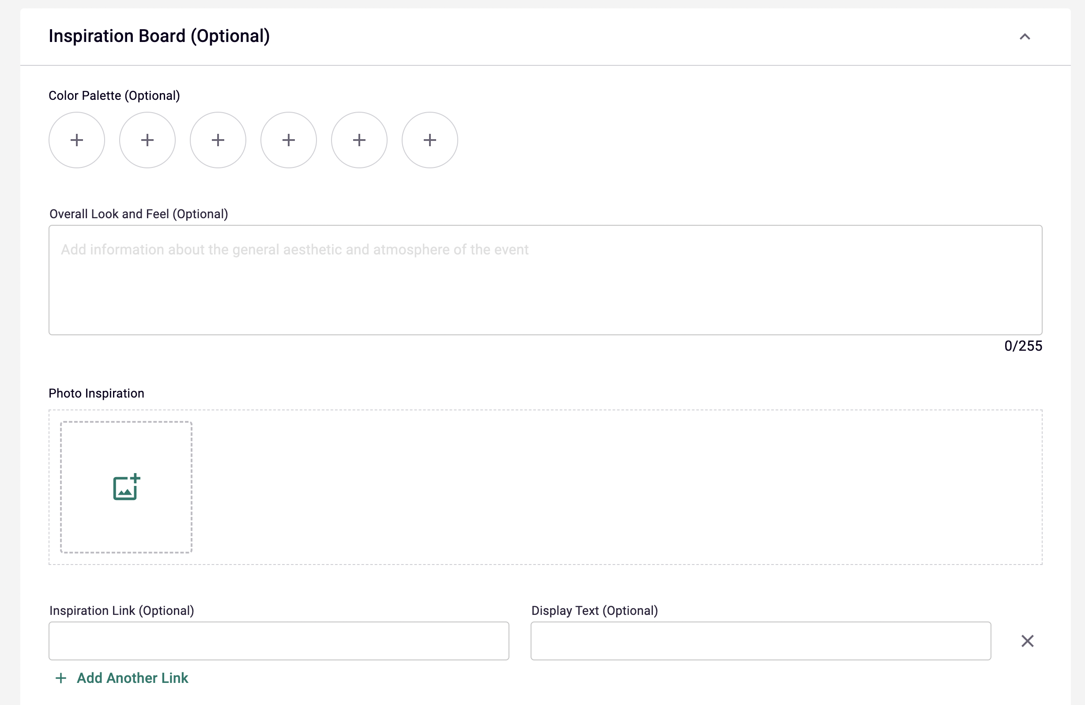Click the 0/255 character counter
The width and height of the screenshot is (1085, 705).
pos(1023,345)
